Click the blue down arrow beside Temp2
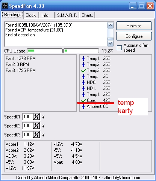Viewport: 156px width, 181px height. (x=83, y=64)
